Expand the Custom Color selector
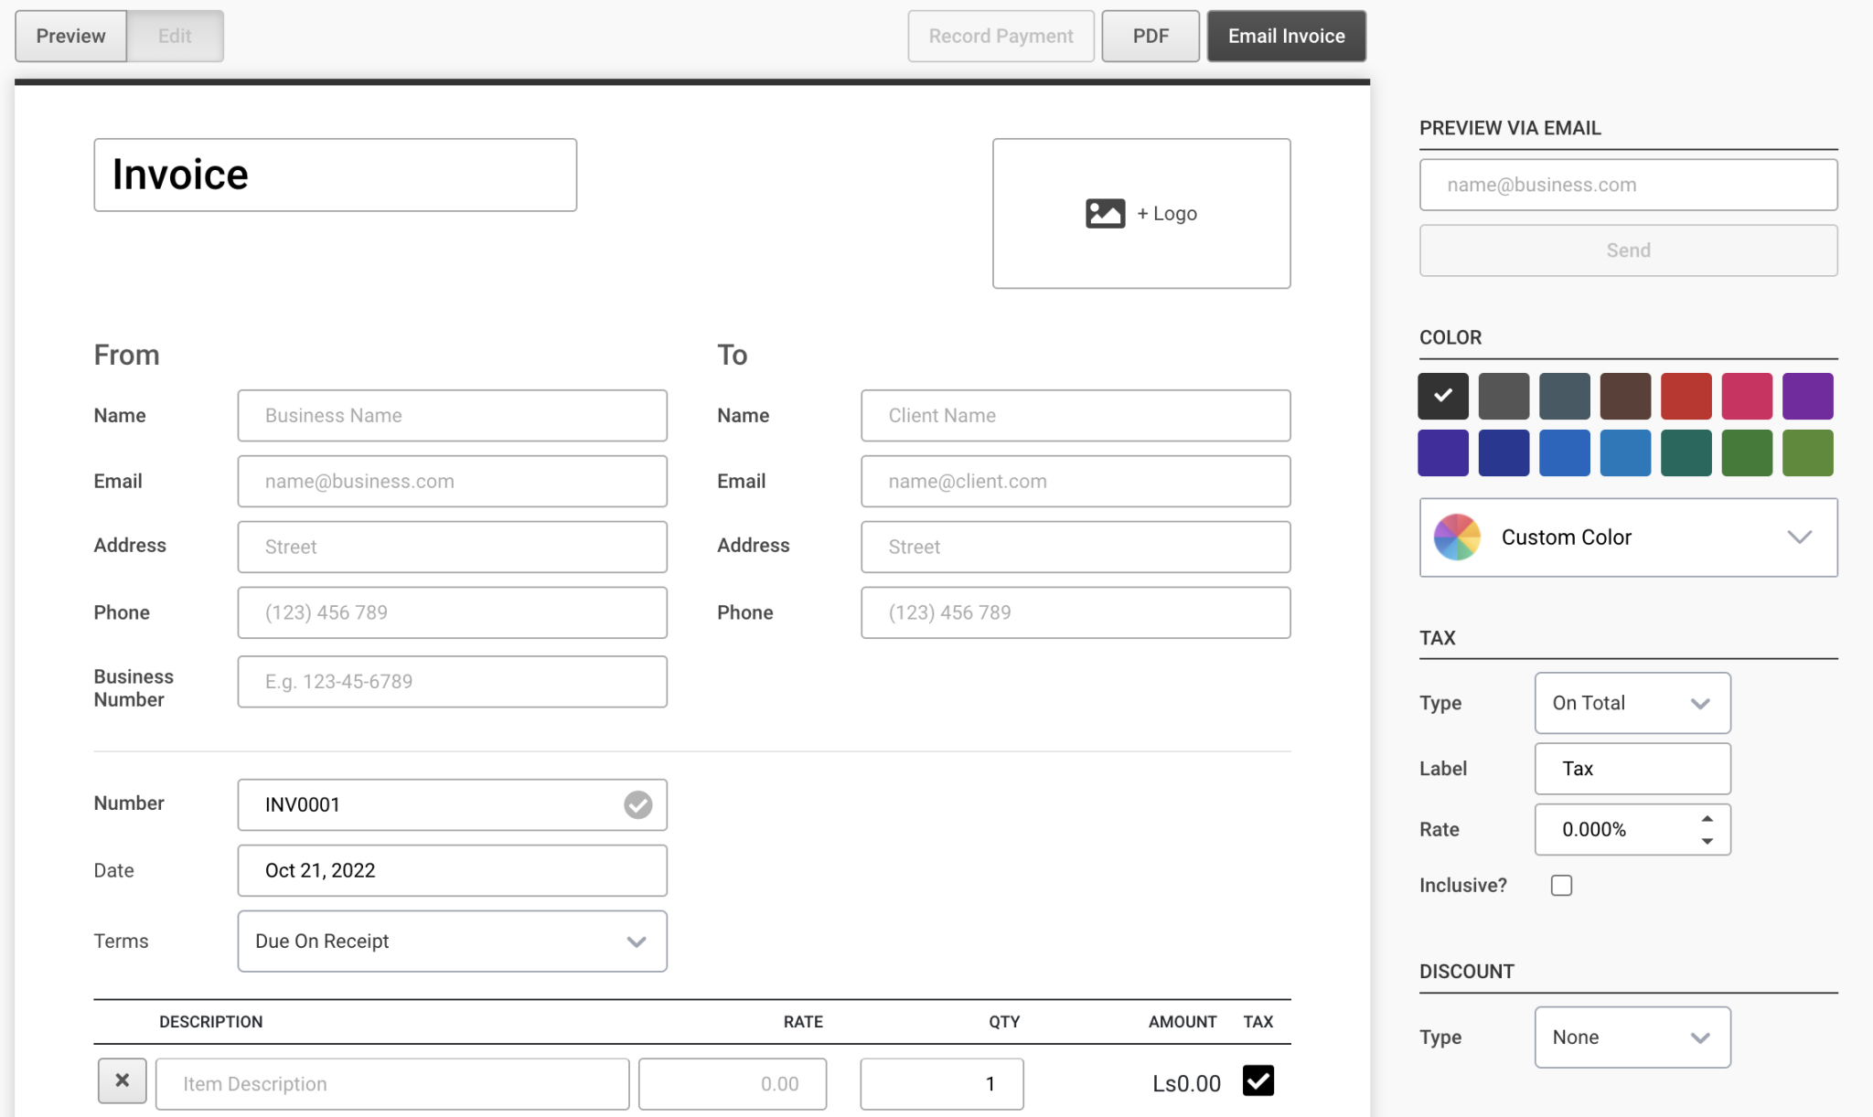This screenshot has height=1117, width=1873. click(x=1628, y=537)
